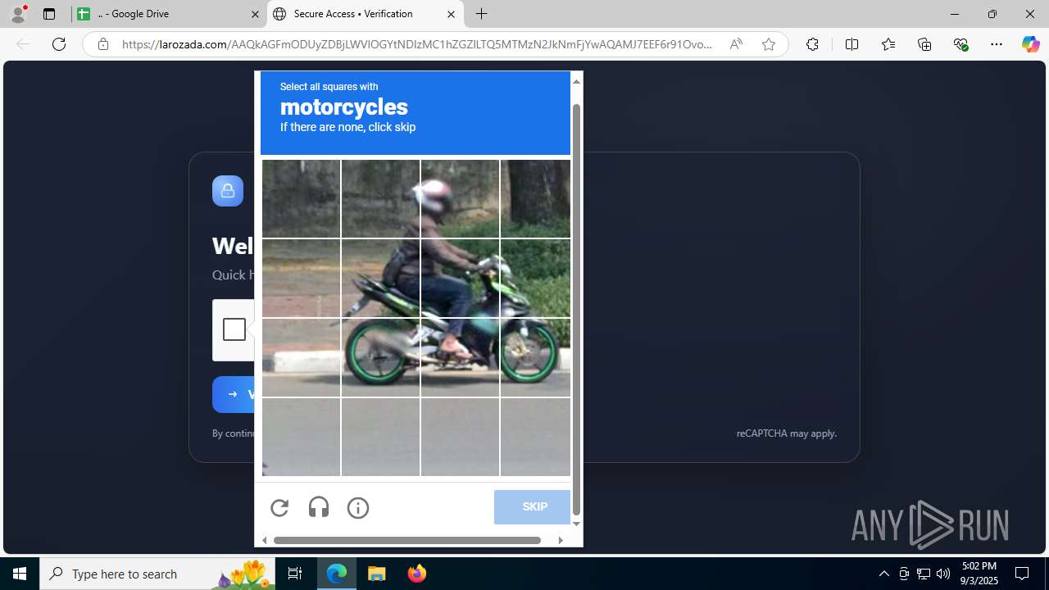Refresh the current page
Viewport: 1049px width, 590px height.
click(59, 44)
